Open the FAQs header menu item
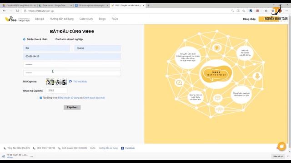Image resolution: width=291 pixels, height=163 pixels. (x=115, y=19)
